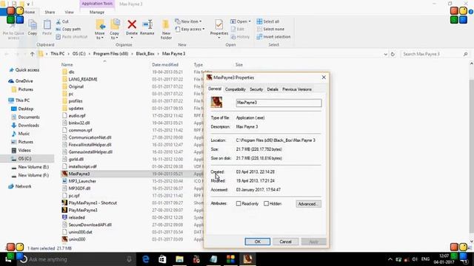
Task: Click the History ribbon item
Action: point(240,37)
